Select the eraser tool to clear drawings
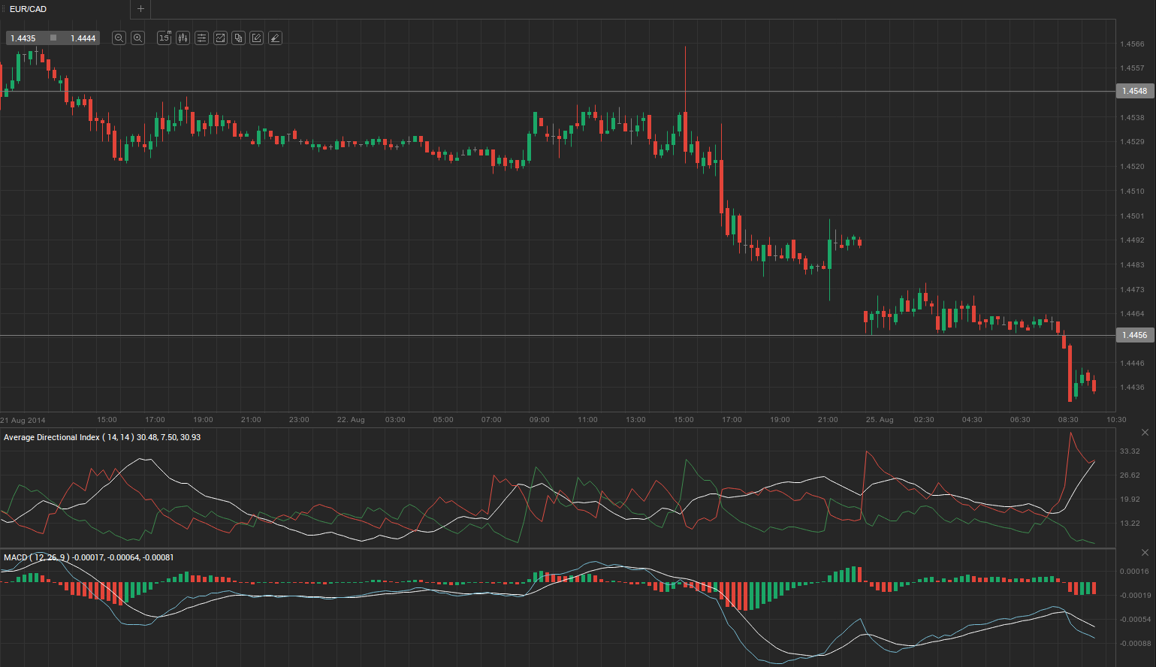Screen dimensions: 1156x667 point(275,38)
